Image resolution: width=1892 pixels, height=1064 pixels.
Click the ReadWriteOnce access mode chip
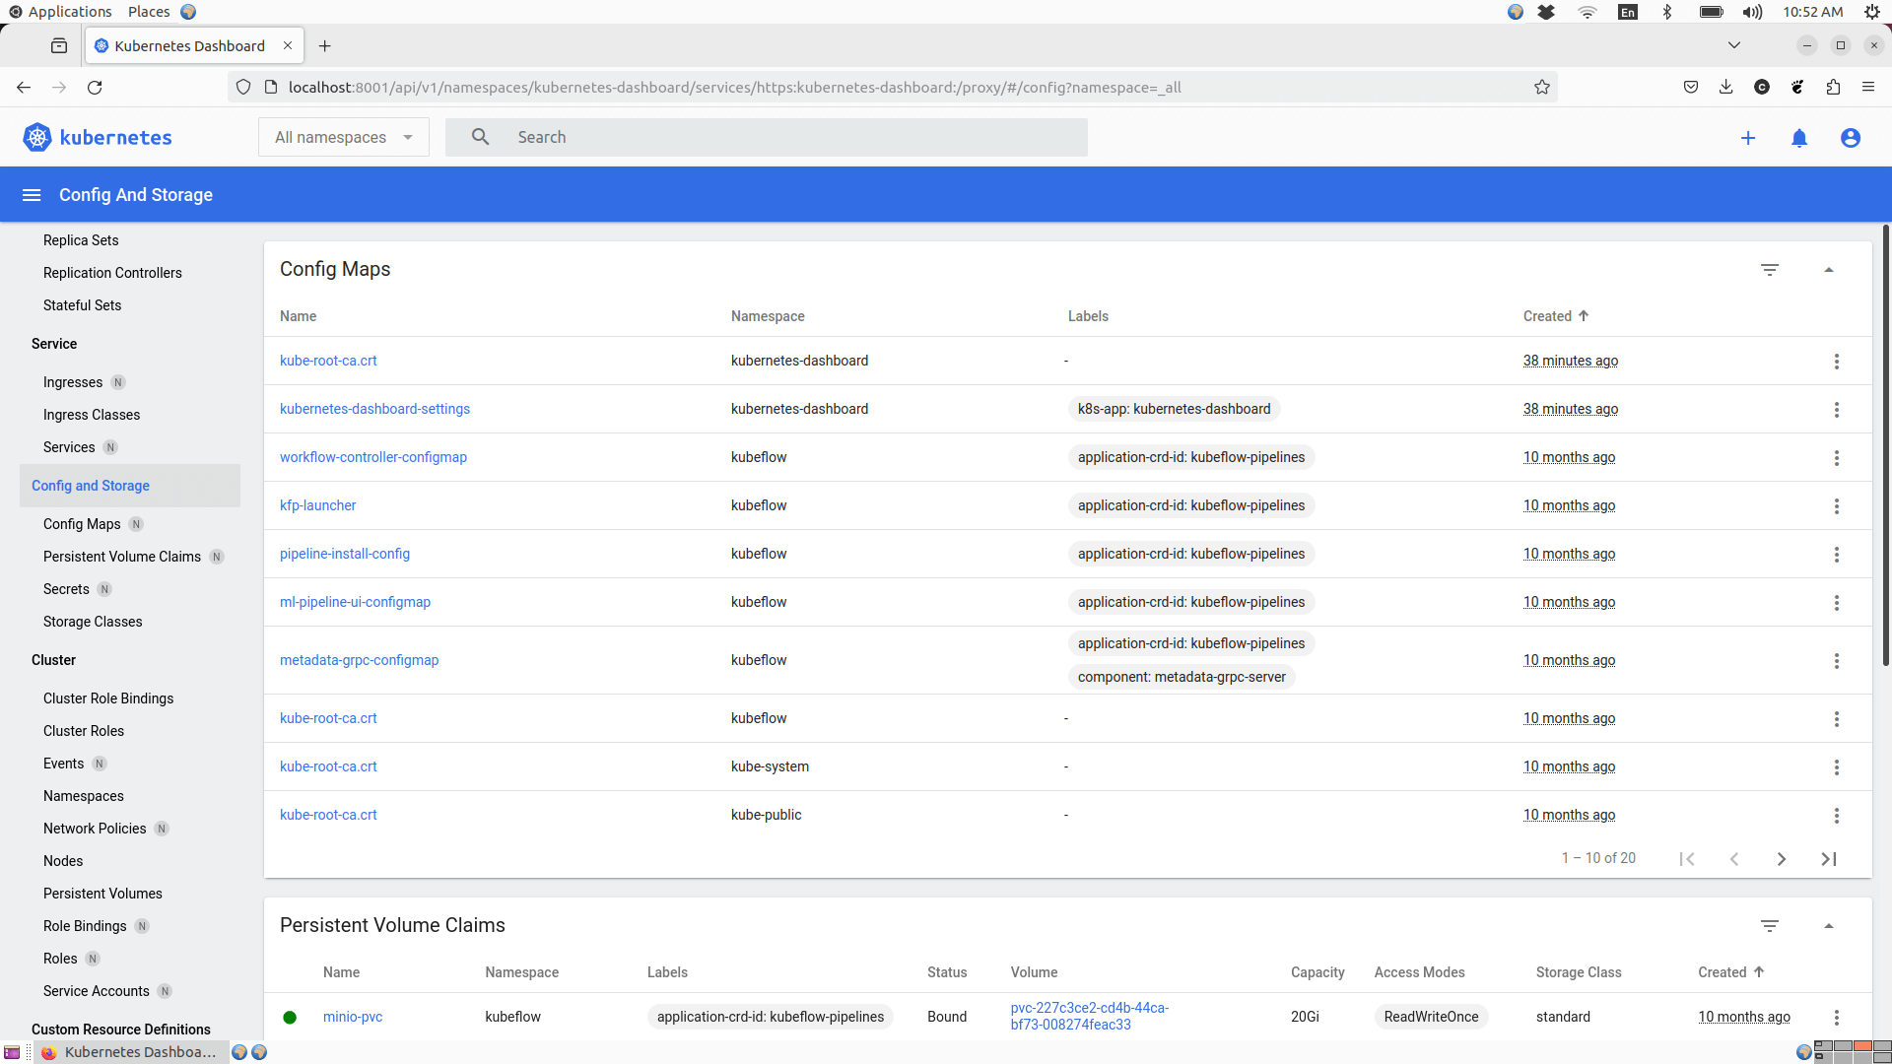click(1431, 1016)
